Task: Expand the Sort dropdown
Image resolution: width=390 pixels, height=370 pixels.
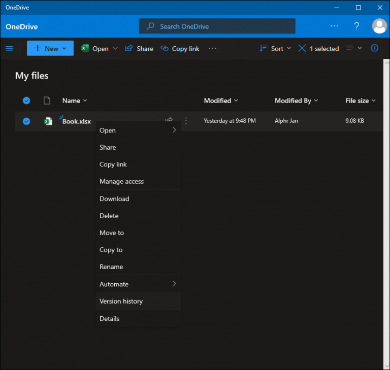Action: 275,49
